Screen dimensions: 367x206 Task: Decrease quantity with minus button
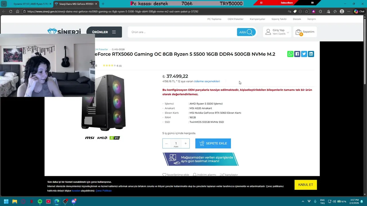pyautogui.click(x=166, y=143)
